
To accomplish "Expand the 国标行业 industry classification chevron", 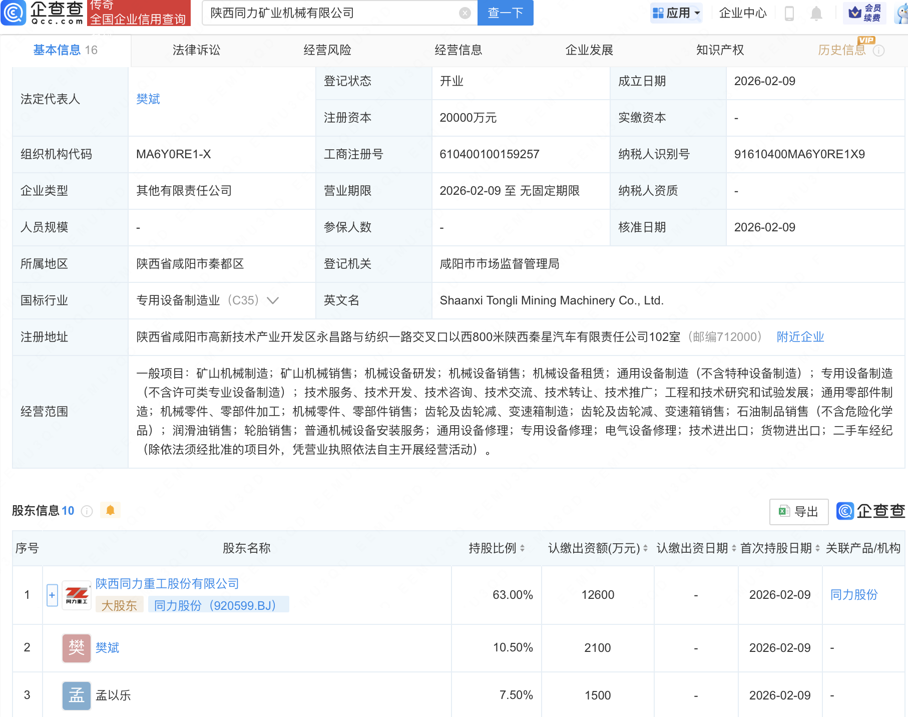I will coord(273,300).
